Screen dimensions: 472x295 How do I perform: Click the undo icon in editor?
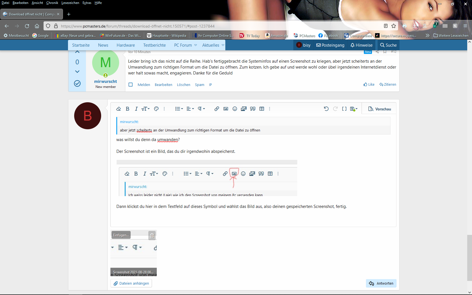coord(326,109)
